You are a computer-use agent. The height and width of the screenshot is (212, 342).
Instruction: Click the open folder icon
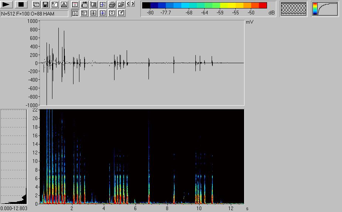pos(121,5)
